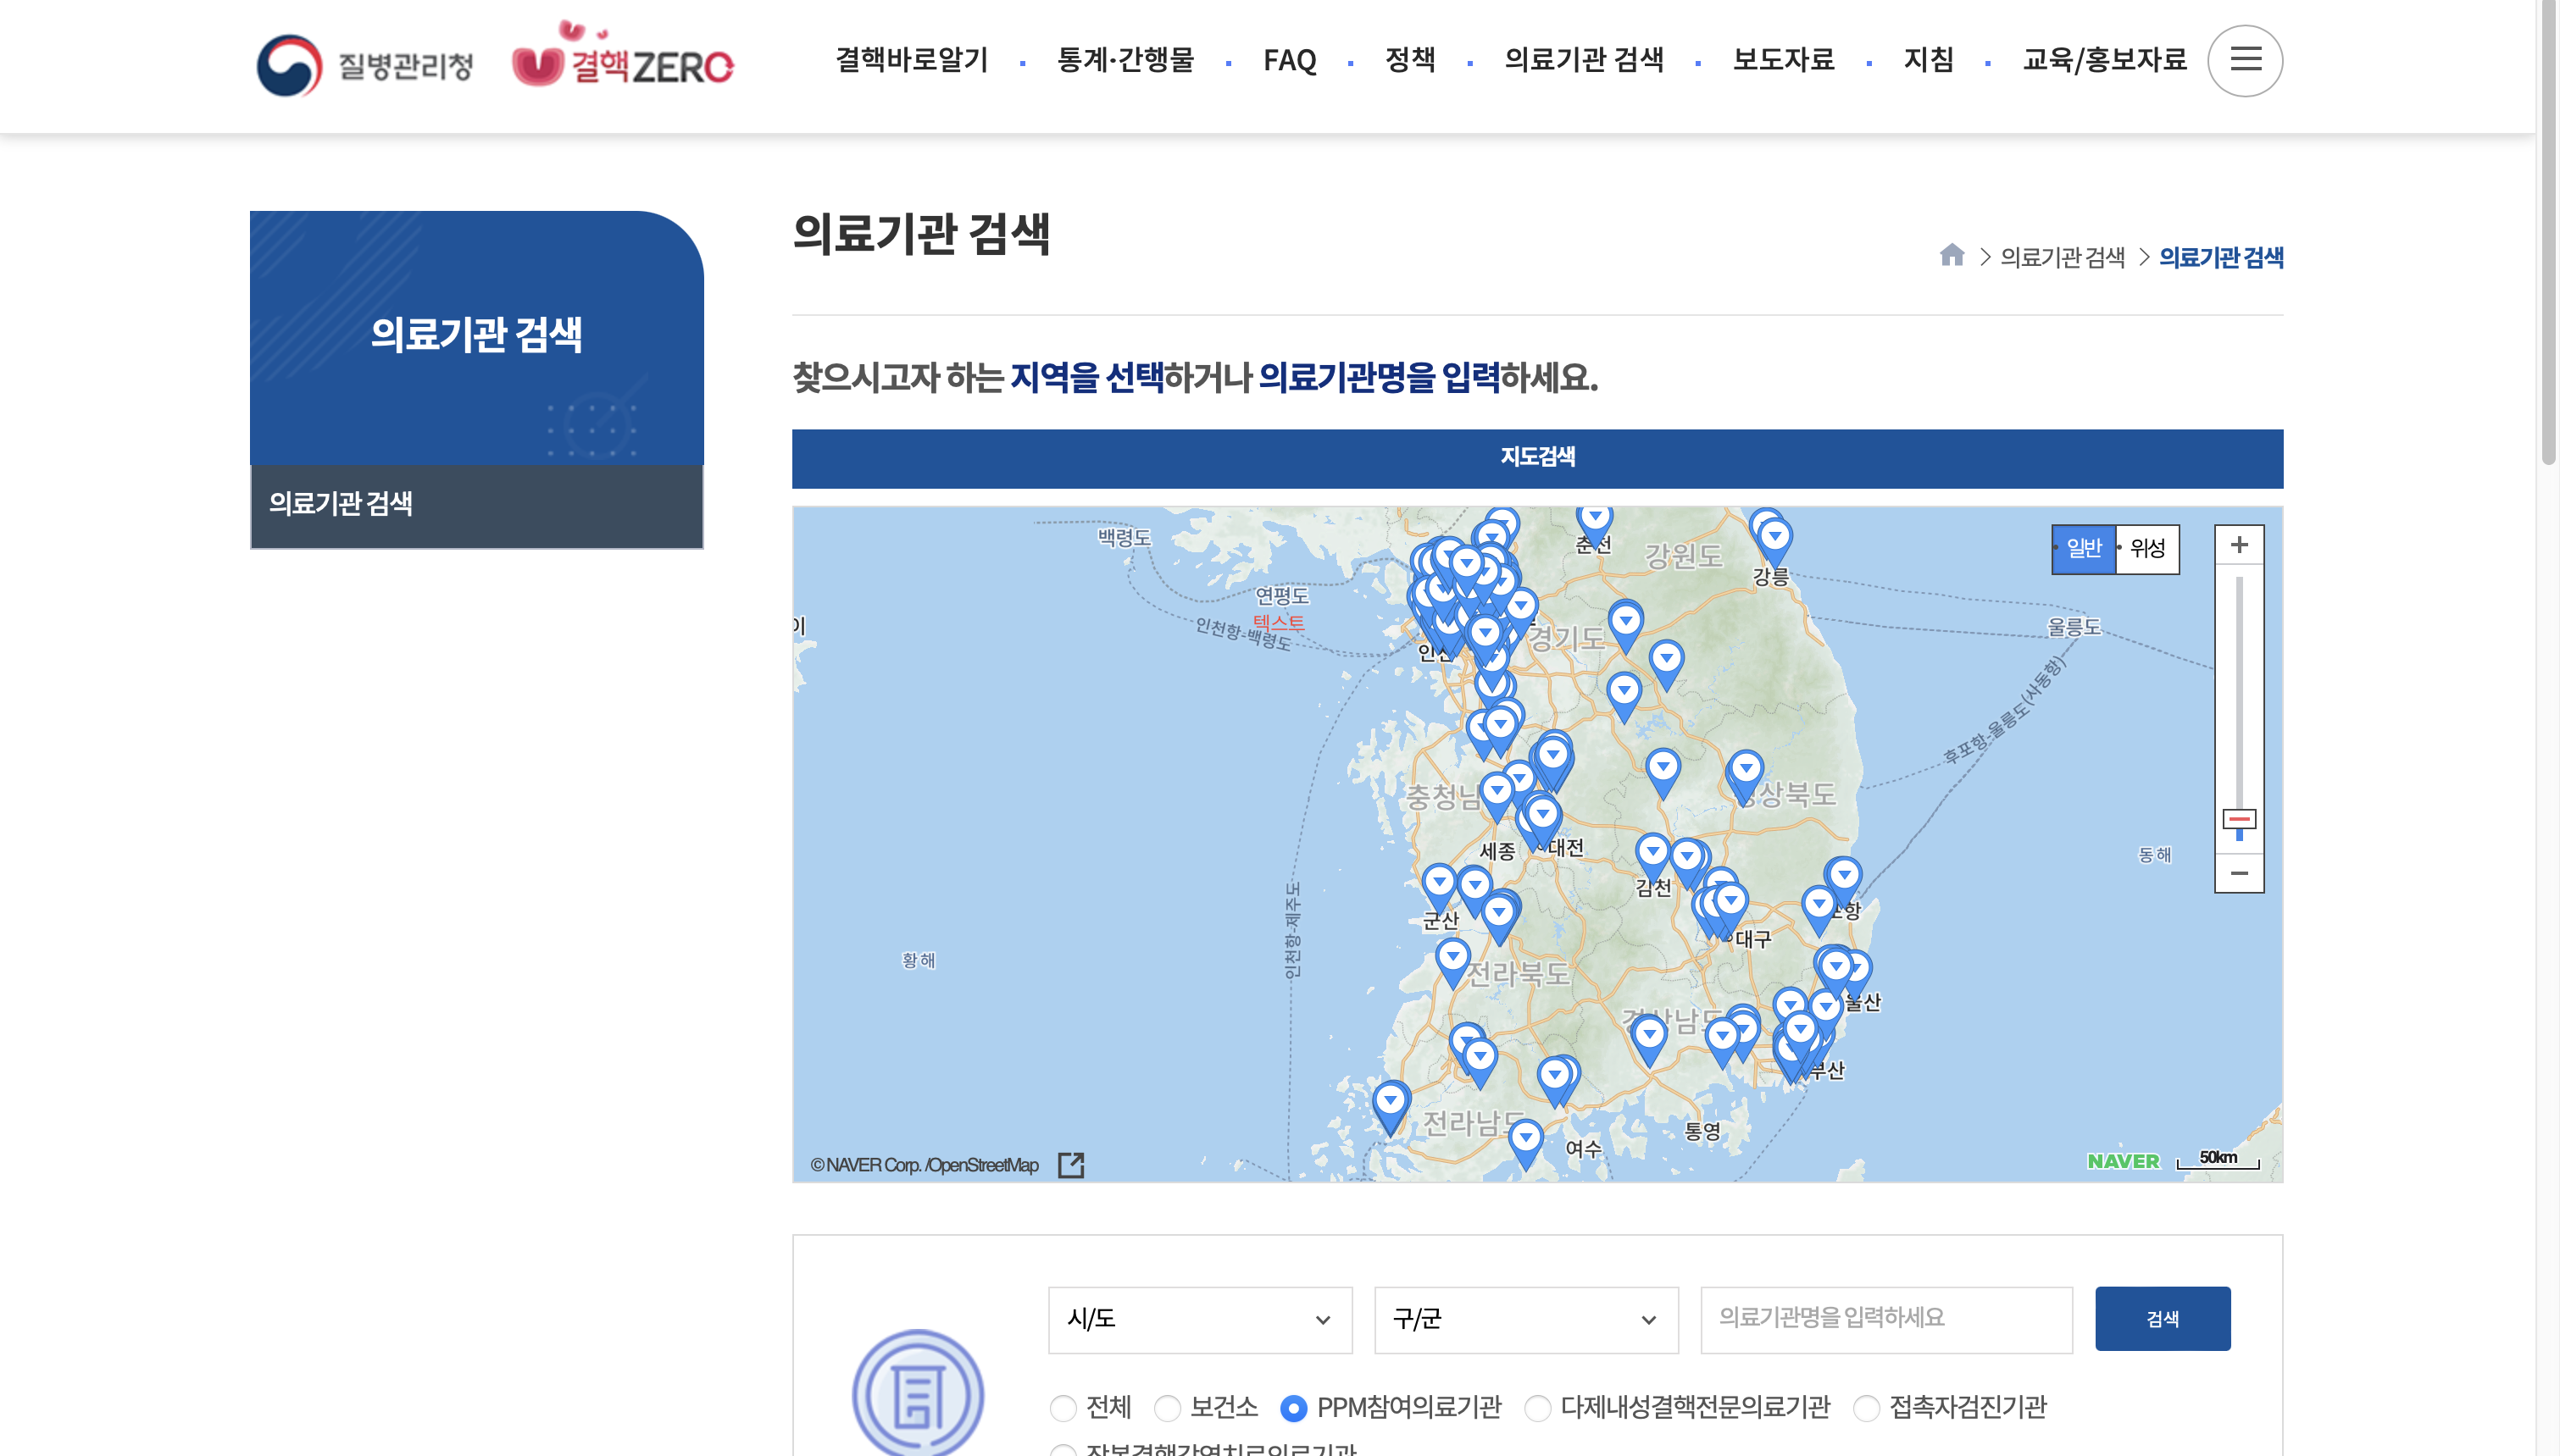
Task: Click the map zoom in plus button
Action: coord(2238,545)
